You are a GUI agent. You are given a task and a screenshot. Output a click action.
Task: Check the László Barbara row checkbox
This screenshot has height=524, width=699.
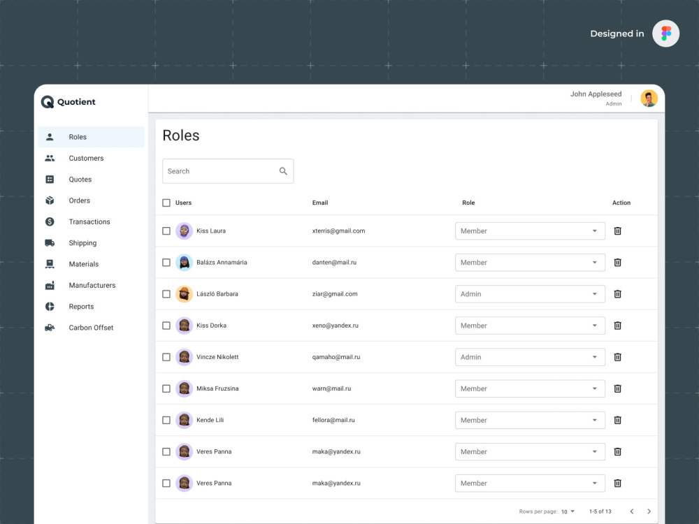click(166, 294)
